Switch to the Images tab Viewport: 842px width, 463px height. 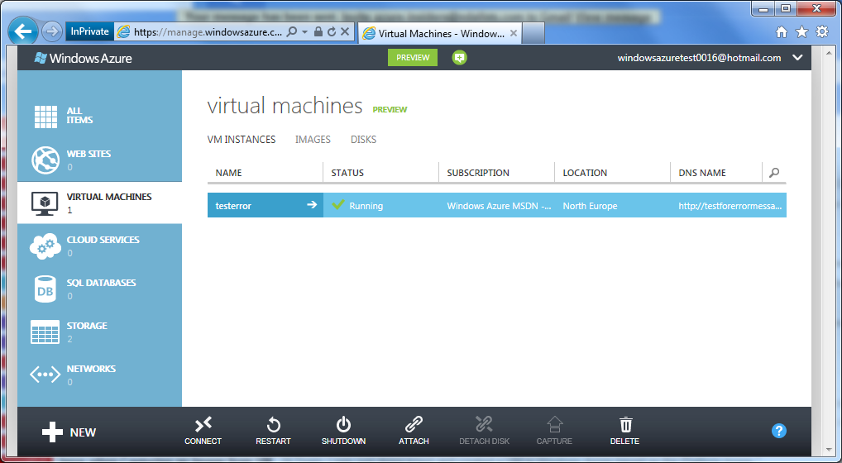313,140
